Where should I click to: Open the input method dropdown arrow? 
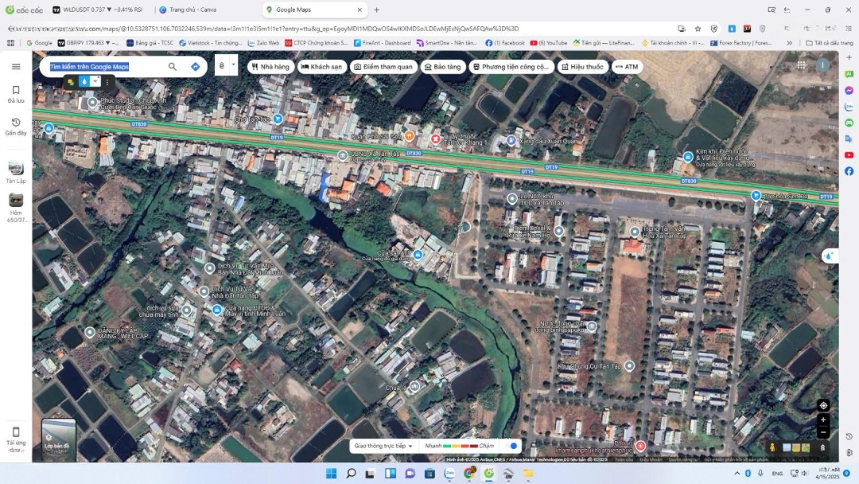click(234, 65)
